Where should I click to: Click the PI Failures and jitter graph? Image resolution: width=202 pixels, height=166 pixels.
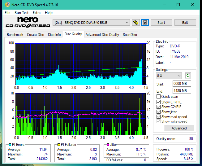[81, 114]
